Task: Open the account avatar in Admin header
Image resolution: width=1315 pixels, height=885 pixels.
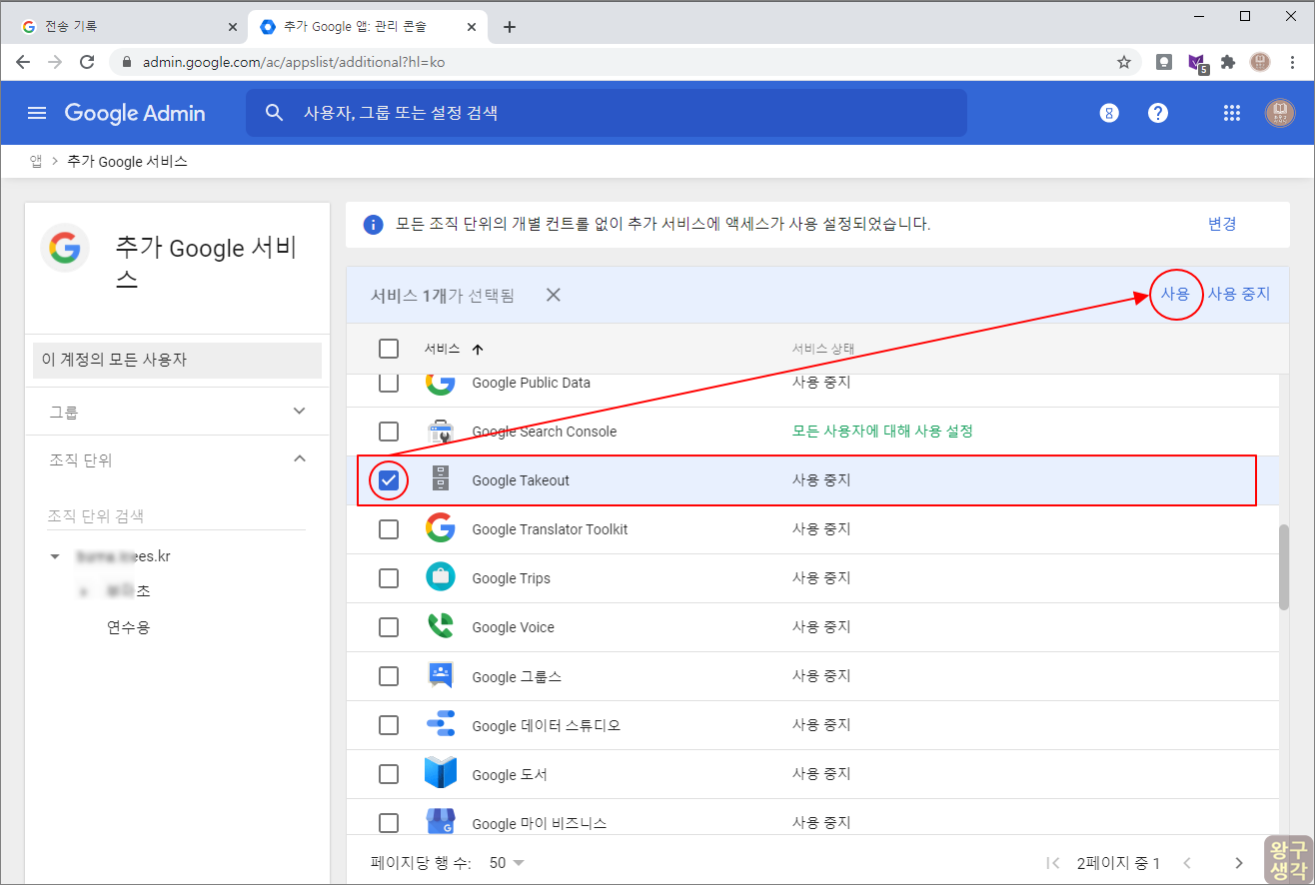Action: [x=1280, y=113]
